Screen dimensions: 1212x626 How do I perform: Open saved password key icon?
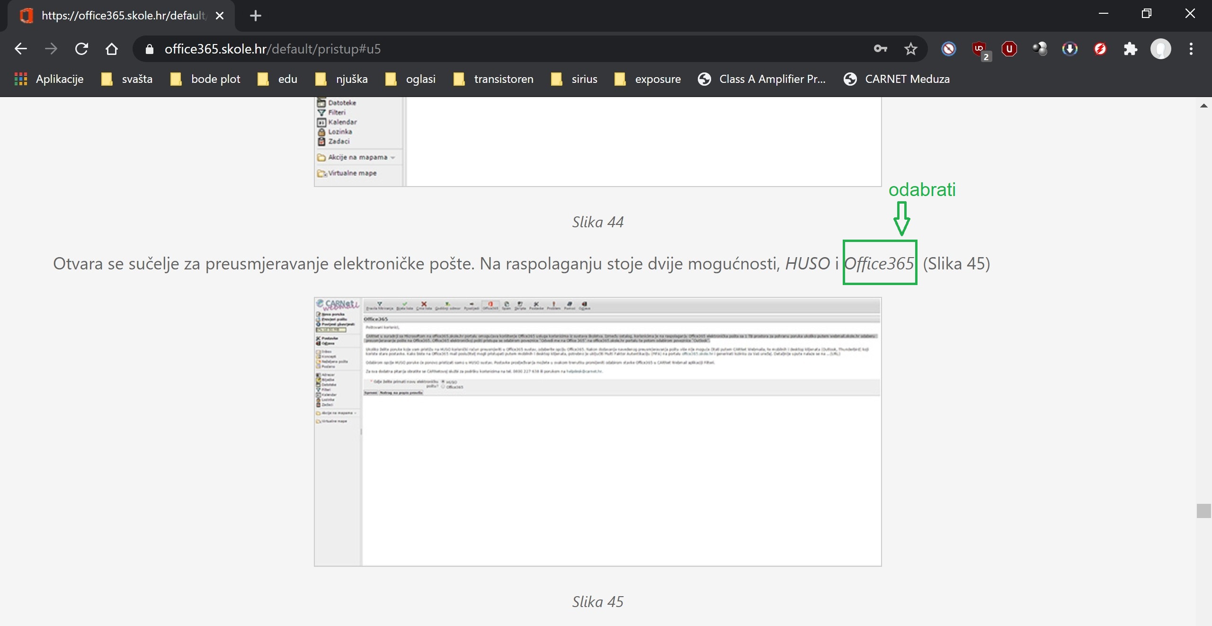pos(880,49)
